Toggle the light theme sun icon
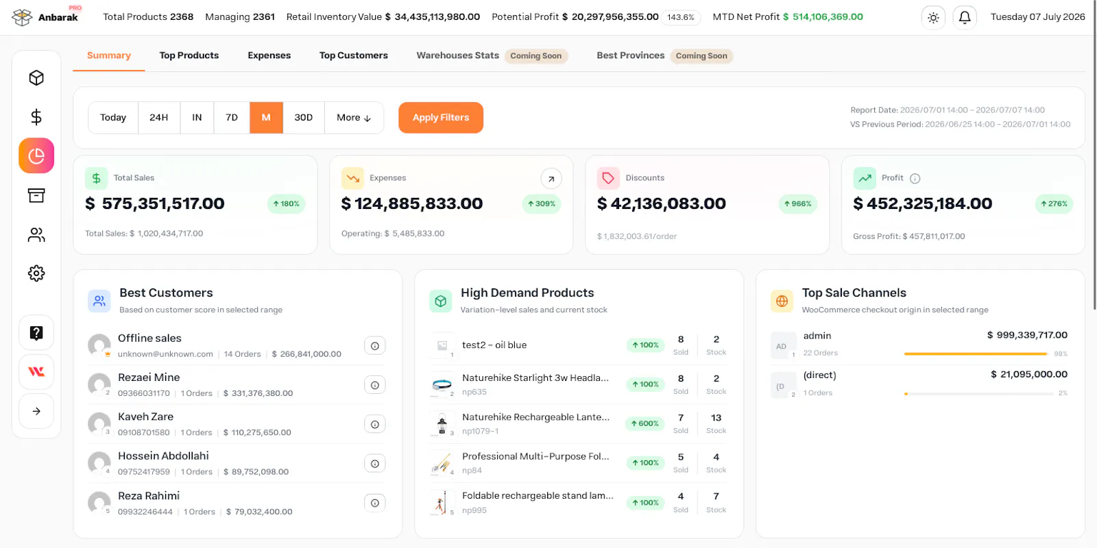This screenshot has width=1097, height=548. coord(933,17)
